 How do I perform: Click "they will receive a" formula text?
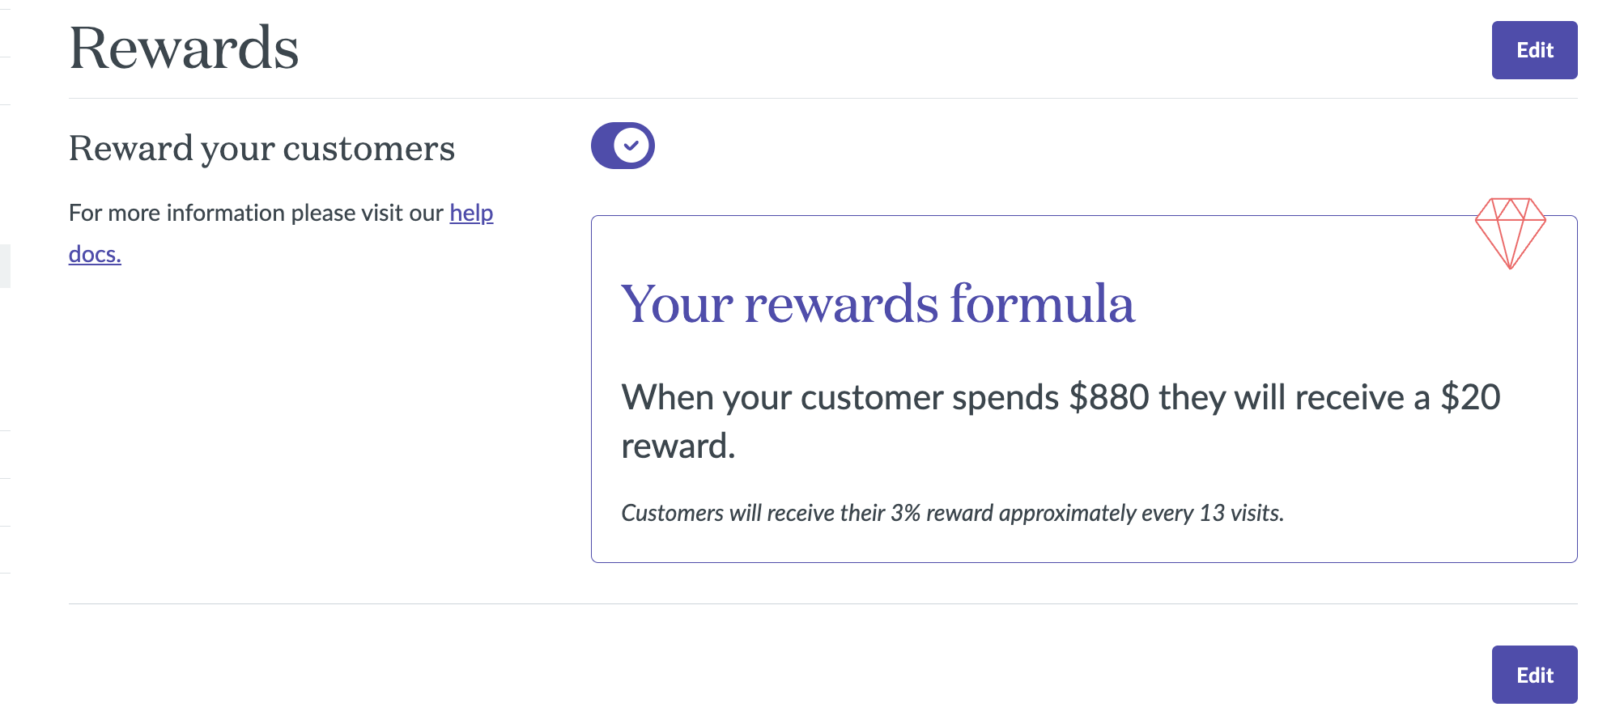pyautogui.click(x=1294, y=397)
